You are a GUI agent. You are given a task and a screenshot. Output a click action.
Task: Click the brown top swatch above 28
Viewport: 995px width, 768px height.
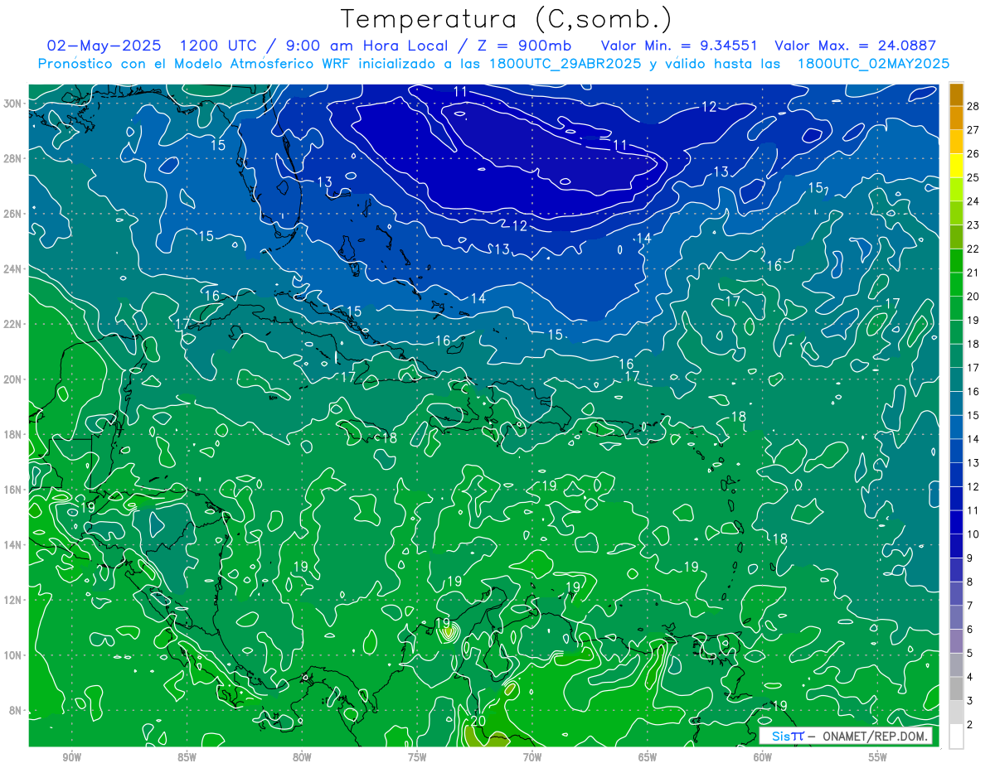click(957, 94)
